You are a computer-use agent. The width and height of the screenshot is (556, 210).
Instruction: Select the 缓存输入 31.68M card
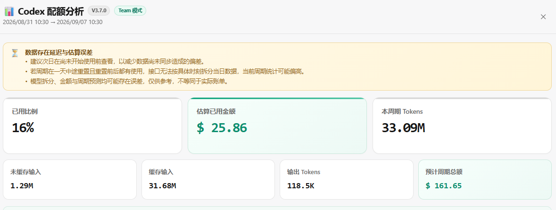[x=208, y=179]
